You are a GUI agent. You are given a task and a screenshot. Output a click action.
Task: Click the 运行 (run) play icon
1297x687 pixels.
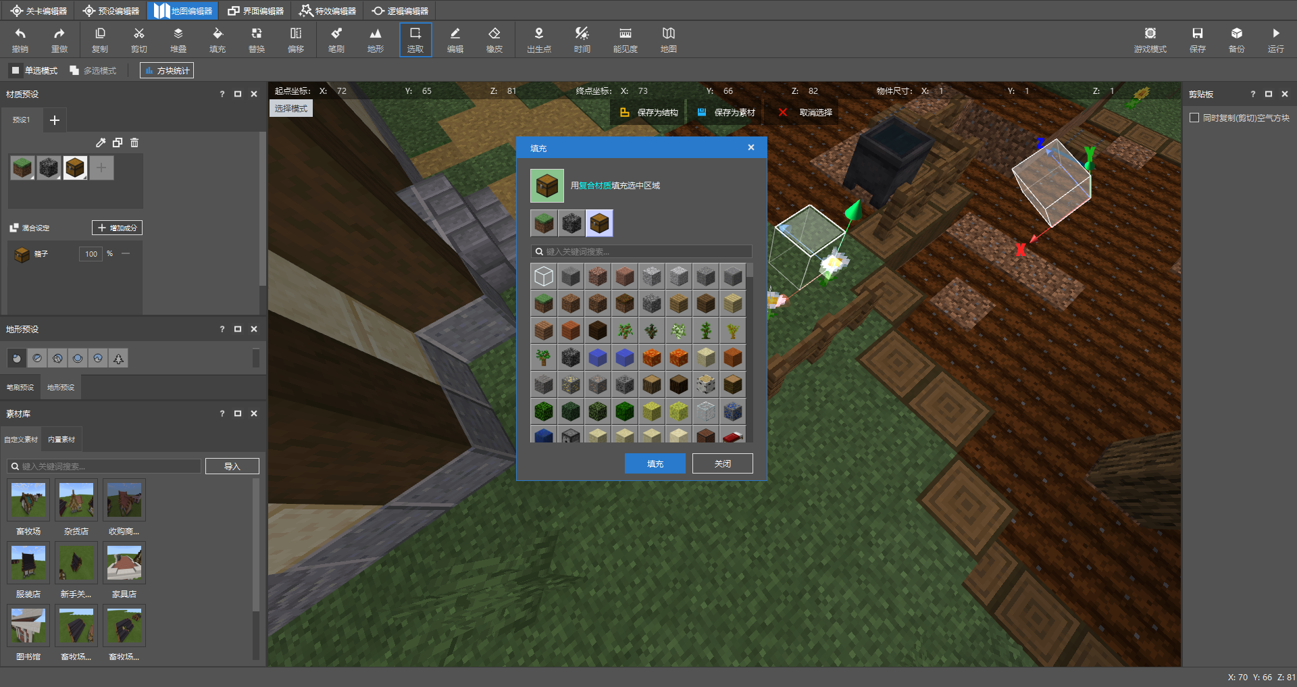pyautogui.click(x=1276, y=40)
